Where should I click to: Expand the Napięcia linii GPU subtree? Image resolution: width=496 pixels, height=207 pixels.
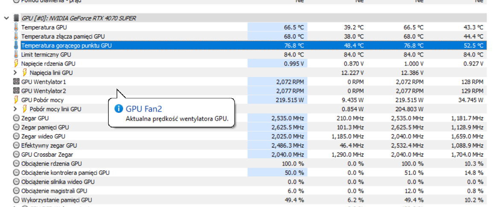(16, 73)
